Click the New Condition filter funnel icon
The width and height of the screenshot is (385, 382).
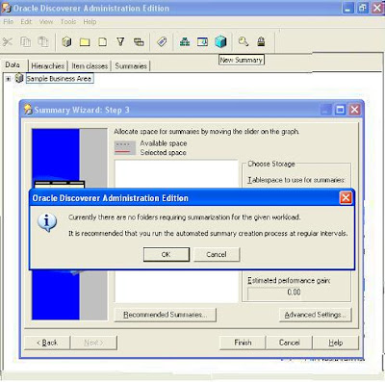point(120,41)
